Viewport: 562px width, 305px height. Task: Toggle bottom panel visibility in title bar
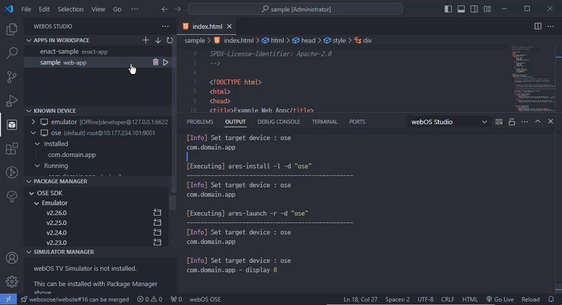[461, 9]
